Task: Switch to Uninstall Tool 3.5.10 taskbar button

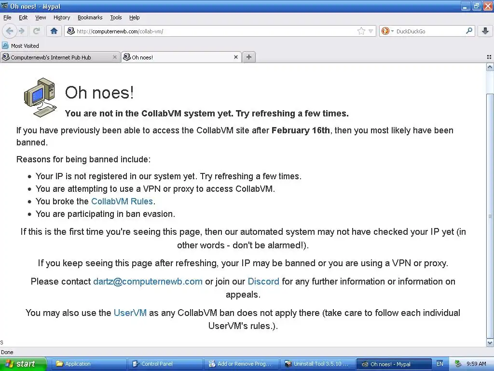Action: point(317,364)
